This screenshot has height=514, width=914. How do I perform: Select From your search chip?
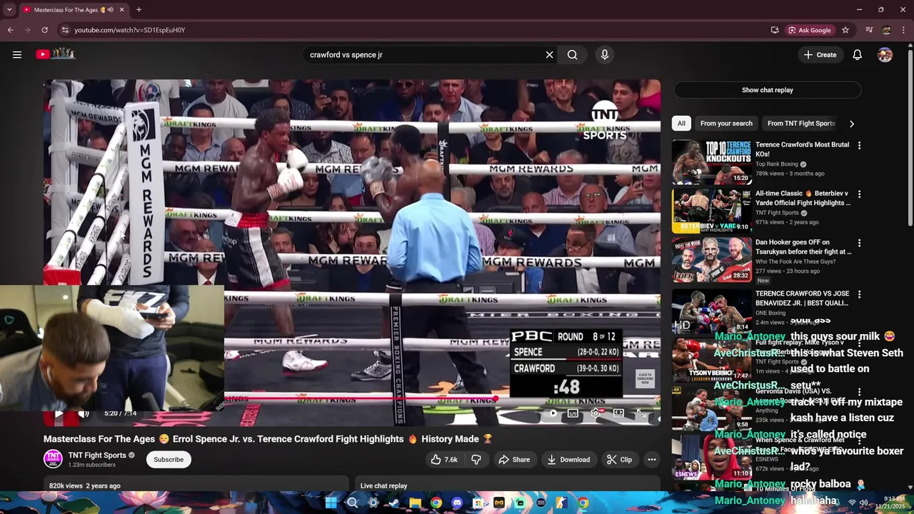tap(726, 124)
